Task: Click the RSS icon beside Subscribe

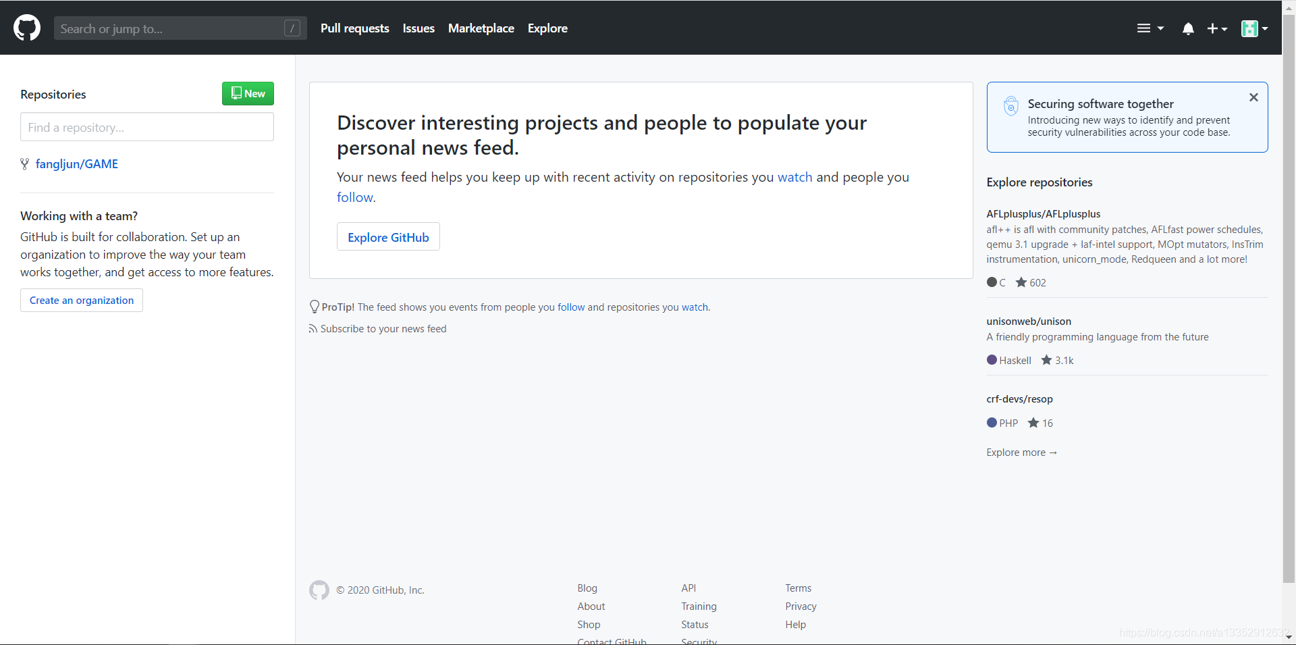Action: [313, 329]
